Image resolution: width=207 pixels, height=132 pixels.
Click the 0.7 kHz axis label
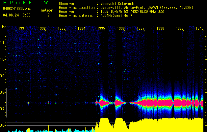3,109
